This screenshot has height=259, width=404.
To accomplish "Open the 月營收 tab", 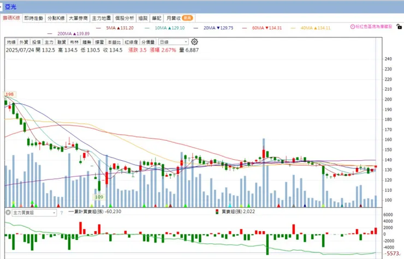I will [x=179, y=18].
